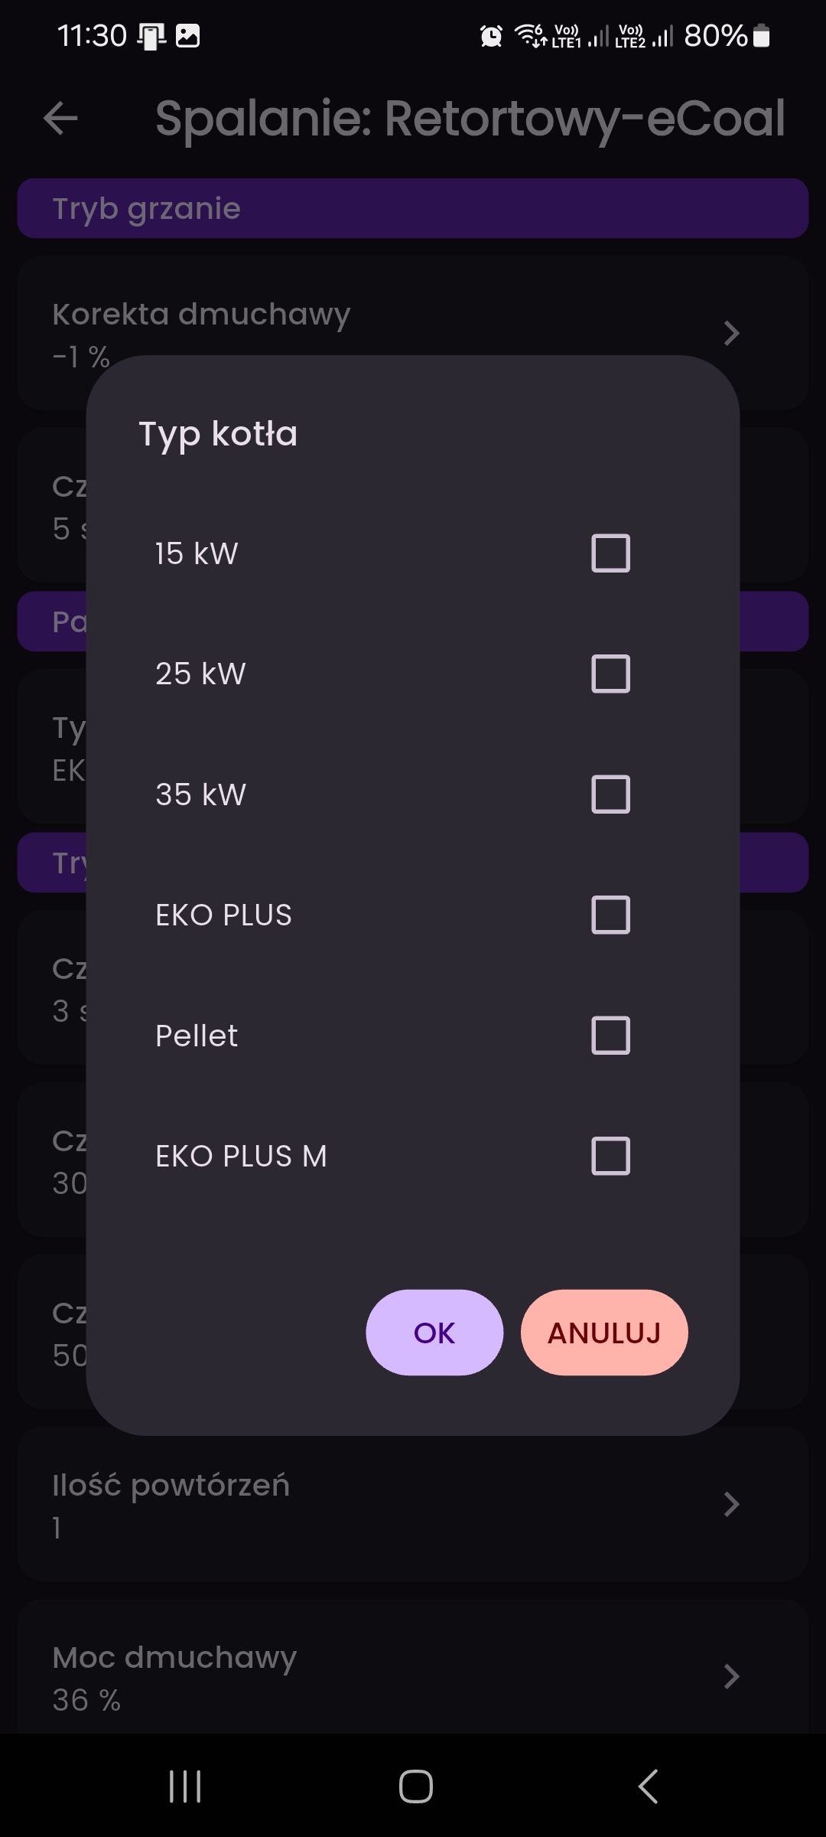Screen dimensions: 826x1837
Task: Tap the Android navigation back chevron
Action: point(648,1786)
